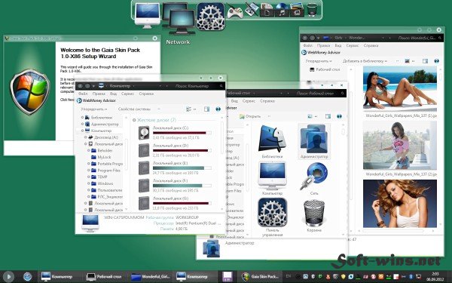Open the game controller dock icon

[235, 11]
